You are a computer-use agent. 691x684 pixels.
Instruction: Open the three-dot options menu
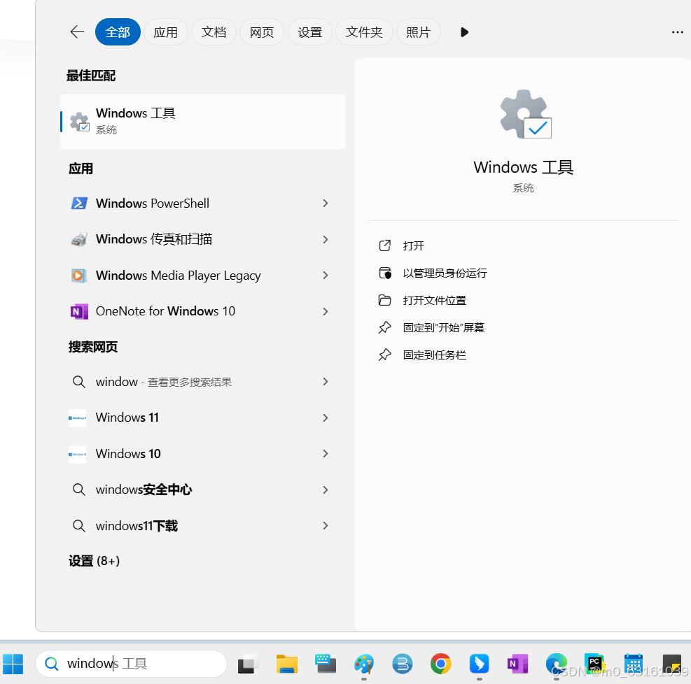(x=677, y=32)
